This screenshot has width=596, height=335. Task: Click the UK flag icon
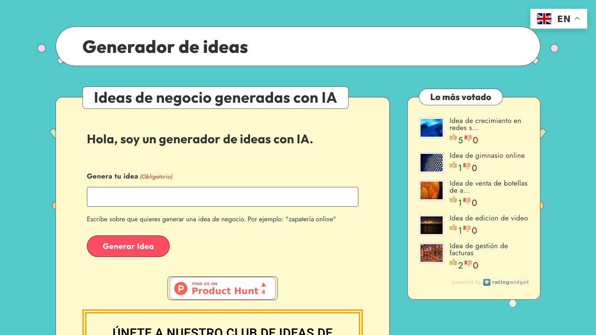click(544, 19)
